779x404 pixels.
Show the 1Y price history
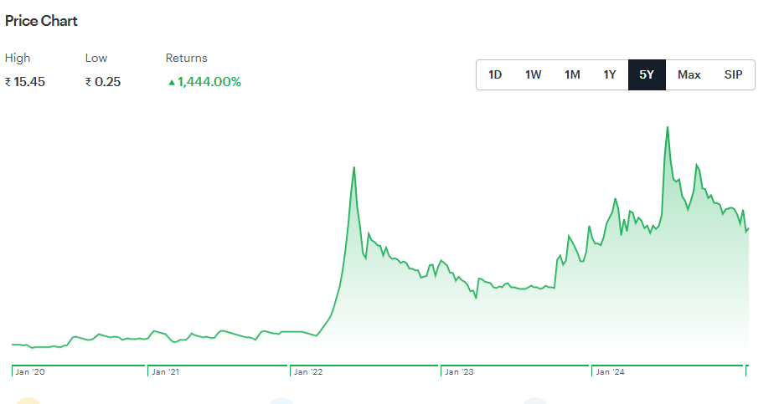(x=610, y=75)
